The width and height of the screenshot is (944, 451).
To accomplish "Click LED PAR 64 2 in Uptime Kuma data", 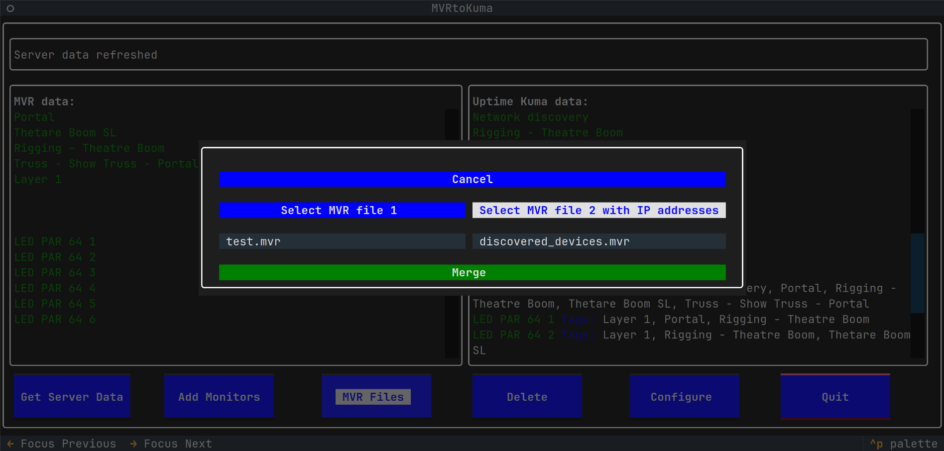I will [513, 335].
